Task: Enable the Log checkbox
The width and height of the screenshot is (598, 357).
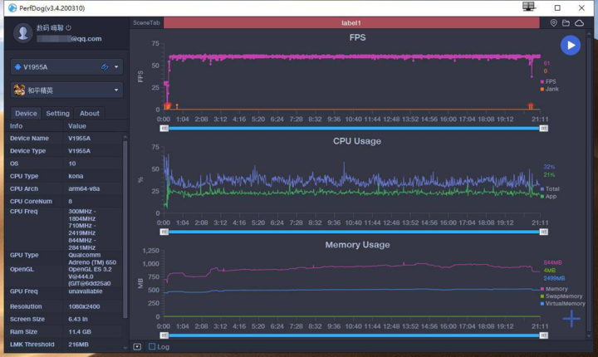Action: click(x=152, y=347)
